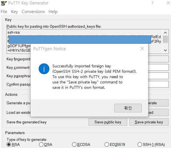Click the 'Successfully imported foreign key' message text
This screenshot has height=148, width=171.
(x=82, y=66)
